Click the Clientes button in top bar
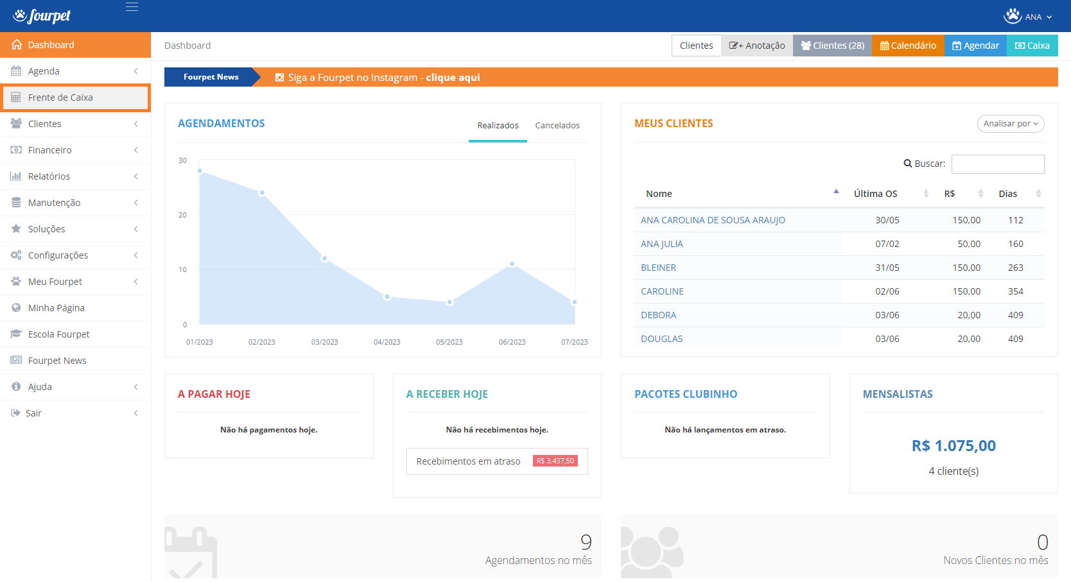This screenshot has height=582, width=1071. tap(696, 46)
